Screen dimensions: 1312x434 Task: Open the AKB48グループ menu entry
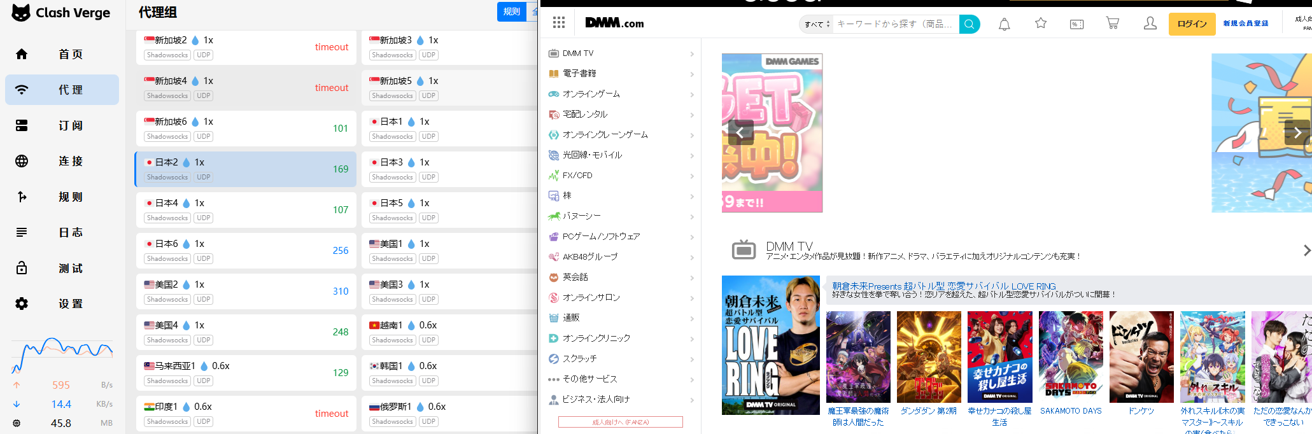click(x=621, y=257)
